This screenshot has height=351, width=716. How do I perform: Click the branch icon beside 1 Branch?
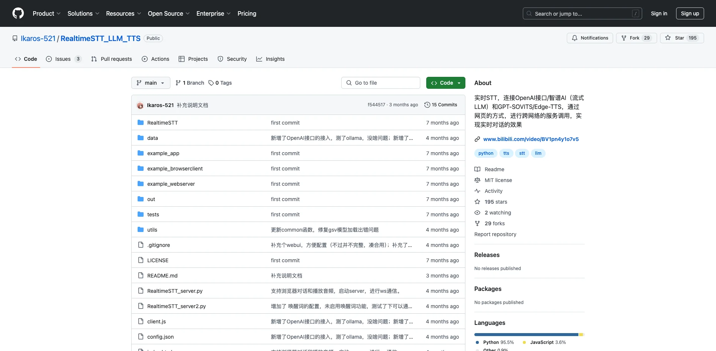(x=178, y=83)
